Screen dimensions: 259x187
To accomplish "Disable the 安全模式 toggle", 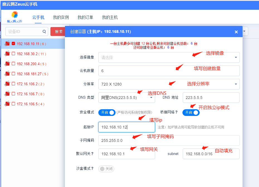I will [x=106, y=113].
